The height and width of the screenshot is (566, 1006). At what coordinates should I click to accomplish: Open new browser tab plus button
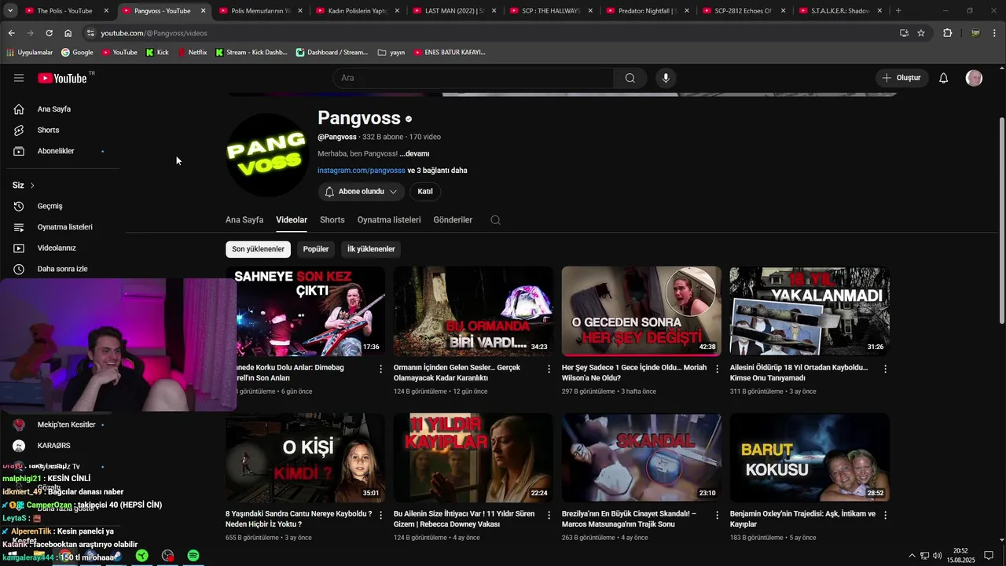898,11
